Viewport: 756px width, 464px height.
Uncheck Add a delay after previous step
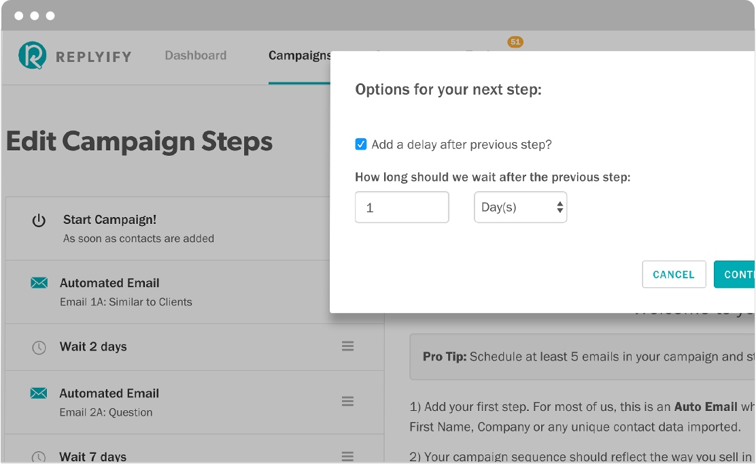(x=360, y=144)
